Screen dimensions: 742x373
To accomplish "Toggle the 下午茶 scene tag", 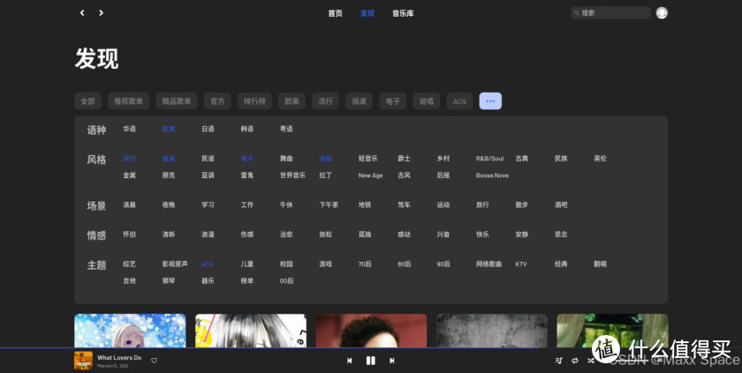I will tap(329, 205).
